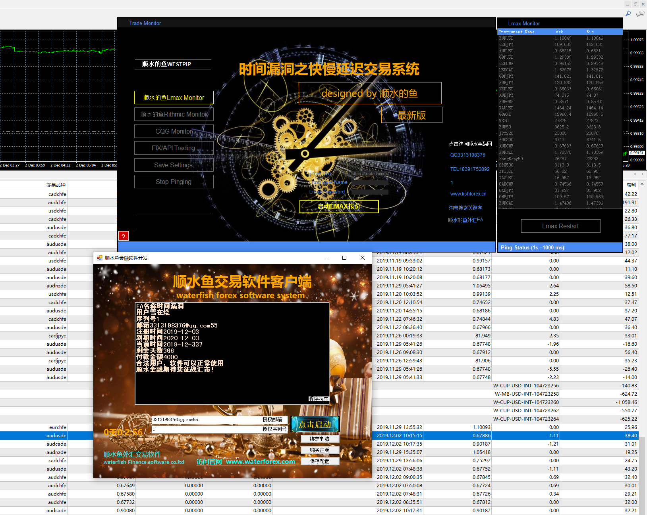Click the 0.99151 current price marker on chart
Viewport: 647px width, 515px height.
tap(637, 153)
